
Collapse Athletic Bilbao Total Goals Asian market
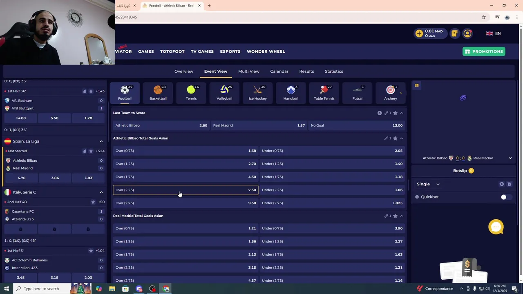(x=402, y=138)
